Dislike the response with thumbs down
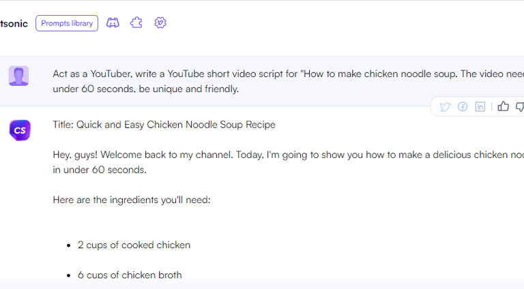 coord(520,106)
